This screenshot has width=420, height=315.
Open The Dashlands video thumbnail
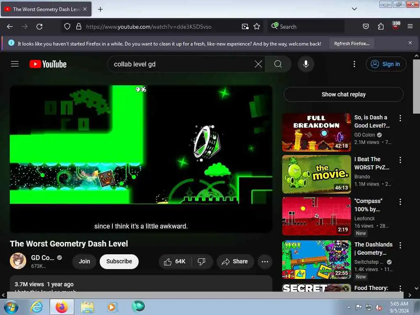pos(316,260)
